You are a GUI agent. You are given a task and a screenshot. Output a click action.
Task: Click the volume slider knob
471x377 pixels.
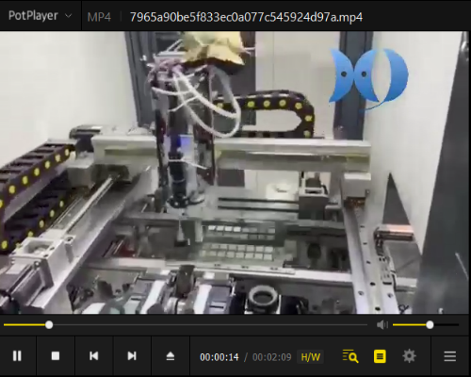pos(430,325)
